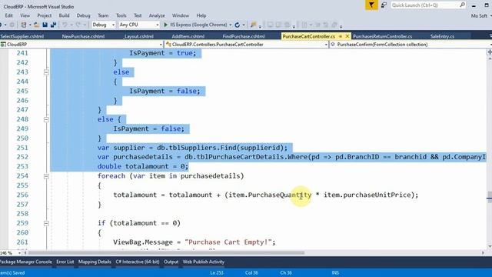The image size is (492, 277).
Task: Click the vertical scrollbar down arrow
Action: [490, 246]
